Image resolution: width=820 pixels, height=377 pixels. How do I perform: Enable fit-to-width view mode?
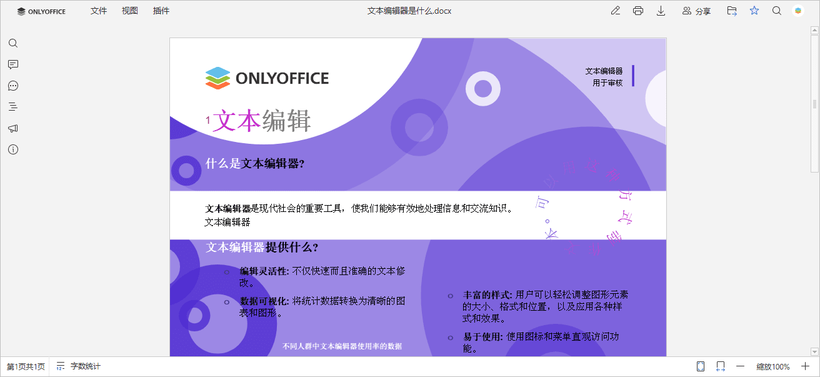pyautogui.click(x=720, y=366)
